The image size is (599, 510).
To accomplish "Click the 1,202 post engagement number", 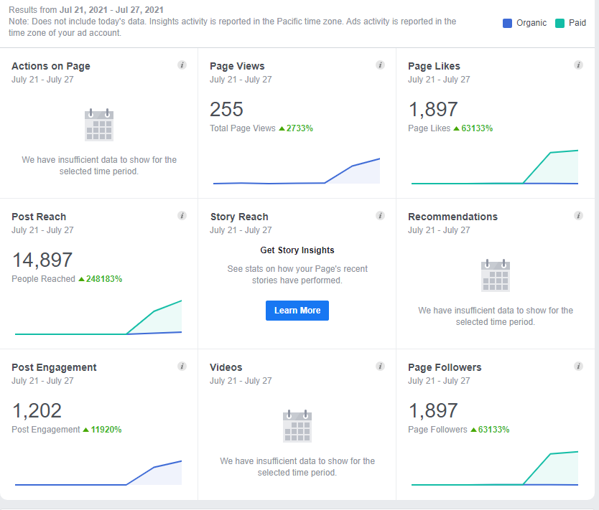I will (x=37, y=410).
